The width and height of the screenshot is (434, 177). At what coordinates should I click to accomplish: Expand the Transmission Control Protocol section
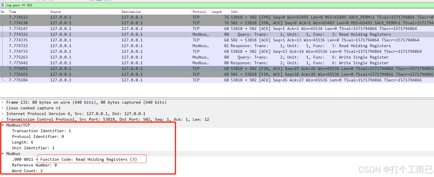(2, 119)
